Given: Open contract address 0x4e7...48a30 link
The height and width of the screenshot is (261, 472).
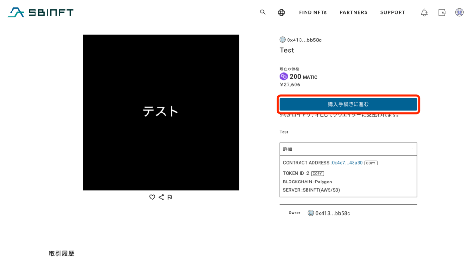Looking at the screenshot, I should tap(347, 163).
